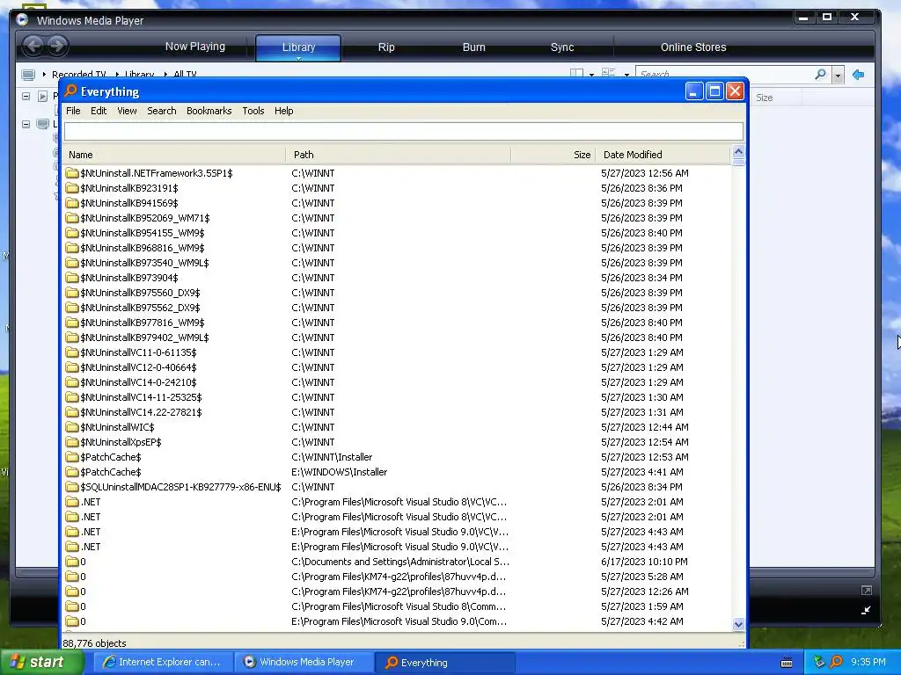The image size is (901, 675).
Task: Open the Help menu in Everything
Action: [283, 111]
